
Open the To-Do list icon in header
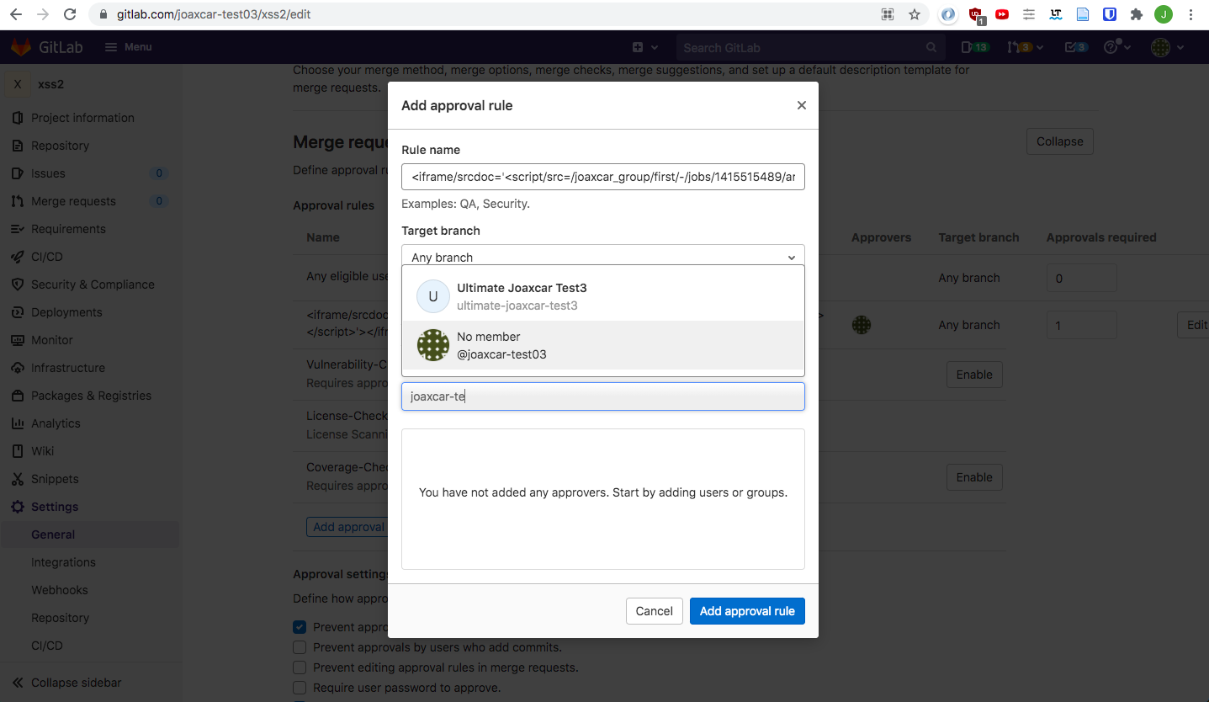point(1076,47)
